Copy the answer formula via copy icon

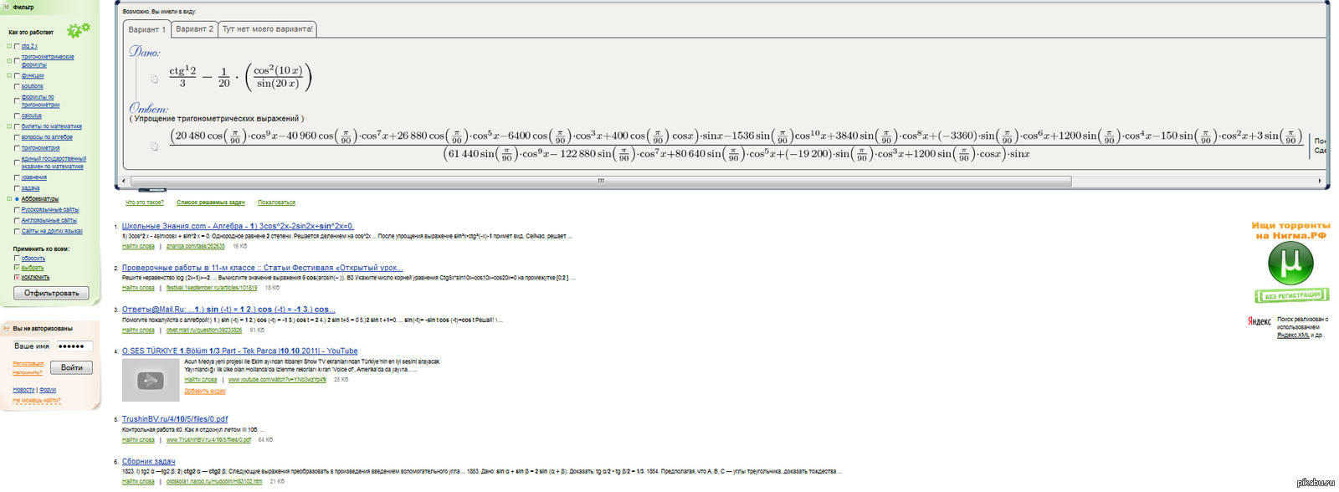coord(154,146)
